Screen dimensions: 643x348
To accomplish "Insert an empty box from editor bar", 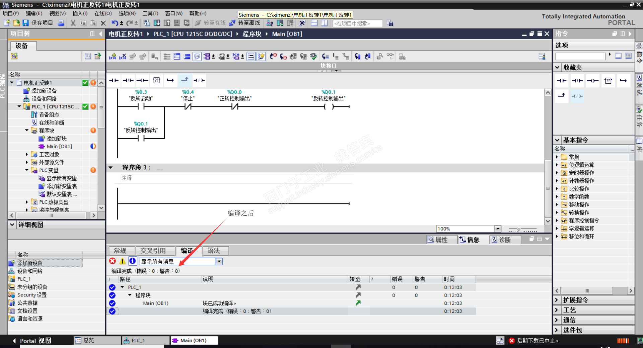I will (156, 80).
